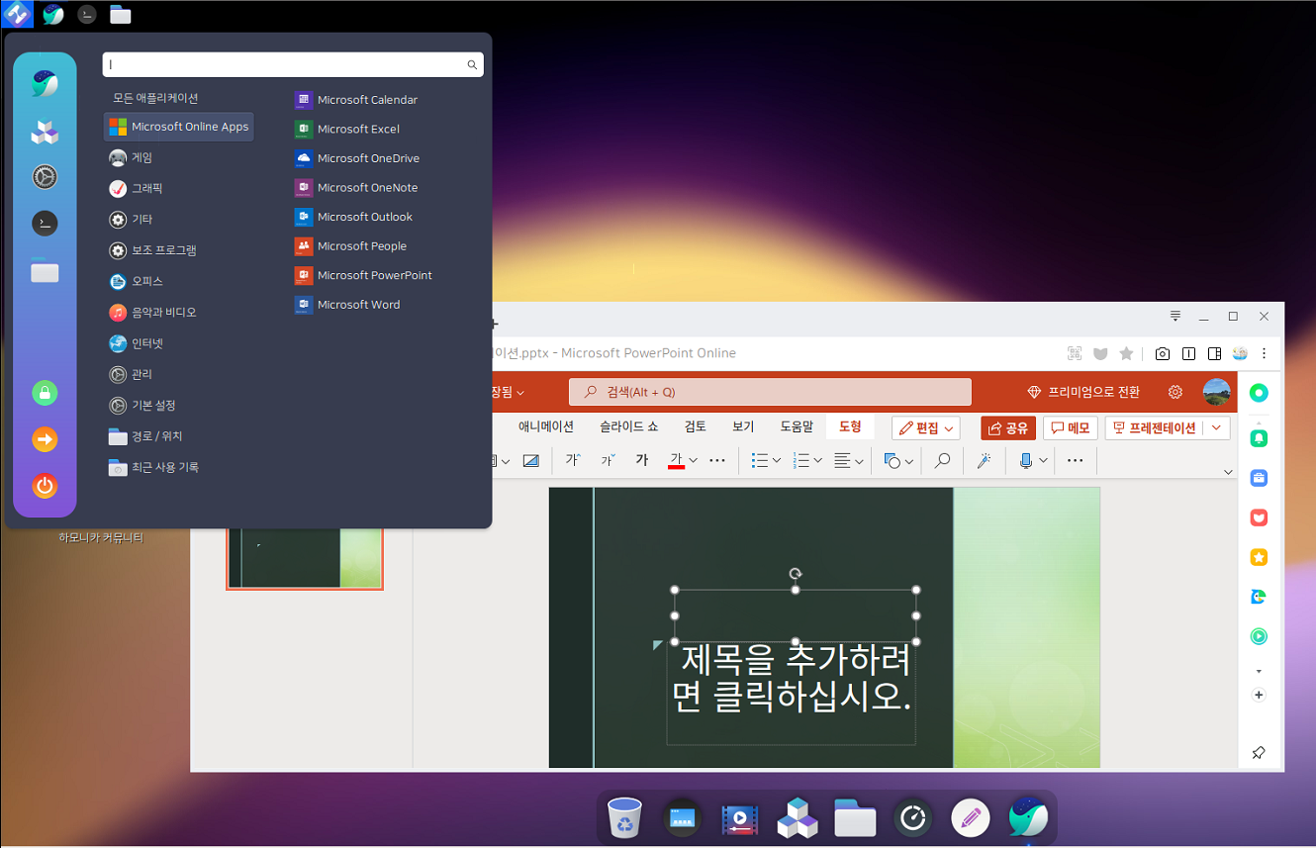Launch the Whale browser from the dock
This screenshot has height=848, width=1316.
[1027, 818]
